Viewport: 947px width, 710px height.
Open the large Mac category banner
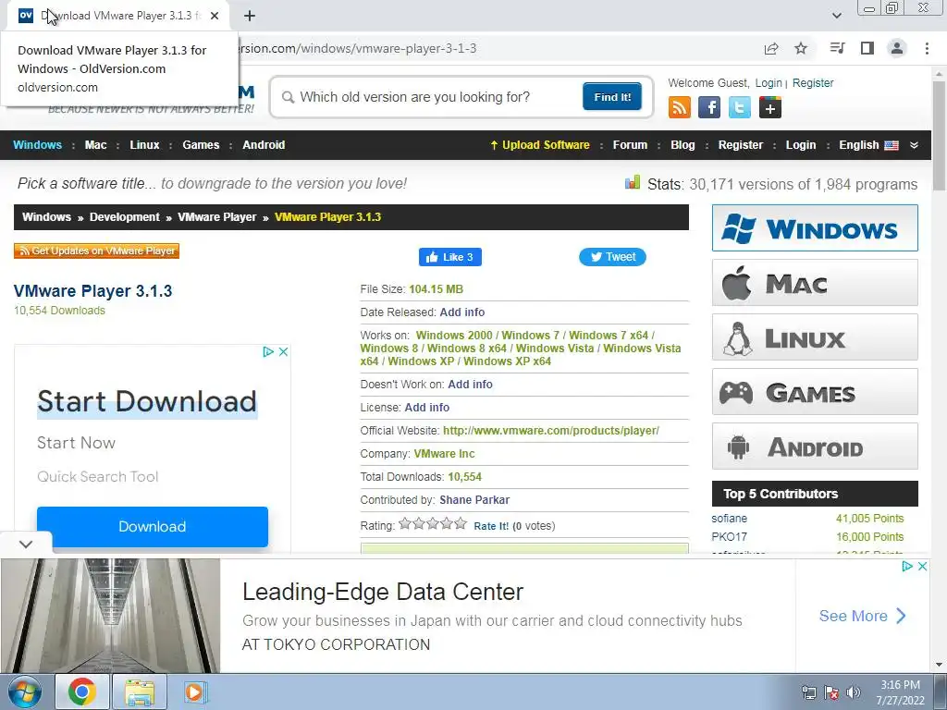[815, 283]
